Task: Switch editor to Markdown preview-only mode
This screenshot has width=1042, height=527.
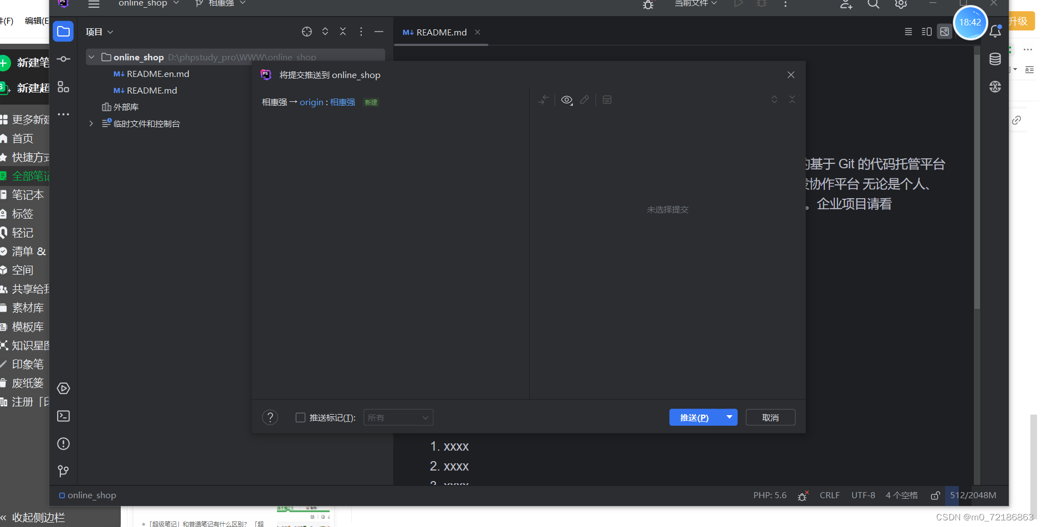Action: 945,32
